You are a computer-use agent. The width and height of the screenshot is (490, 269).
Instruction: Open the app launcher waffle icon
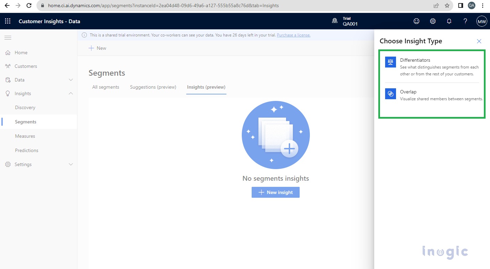click(7, 21)
